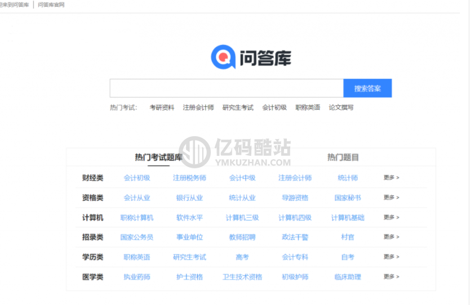
Task: Open the 护士资格 question bank
Action: point(189,277)
